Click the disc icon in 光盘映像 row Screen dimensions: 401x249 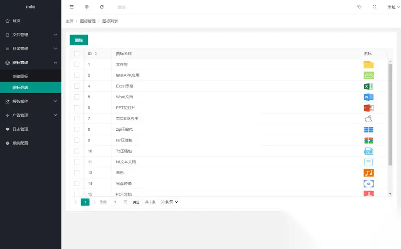pyautogui.click(x=369, y=184)
